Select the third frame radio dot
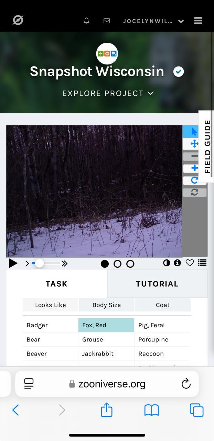214x441 pixels. [130, 264]
